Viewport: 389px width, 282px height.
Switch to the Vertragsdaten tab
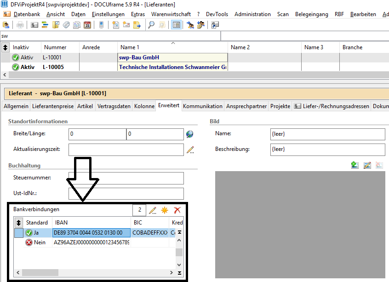pos(114,106)
